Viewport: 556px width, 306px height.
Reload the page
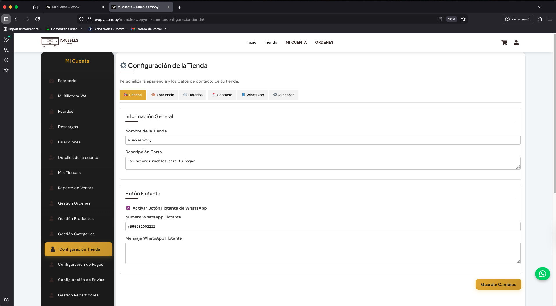pyautogui.click(x=37, y=19)
